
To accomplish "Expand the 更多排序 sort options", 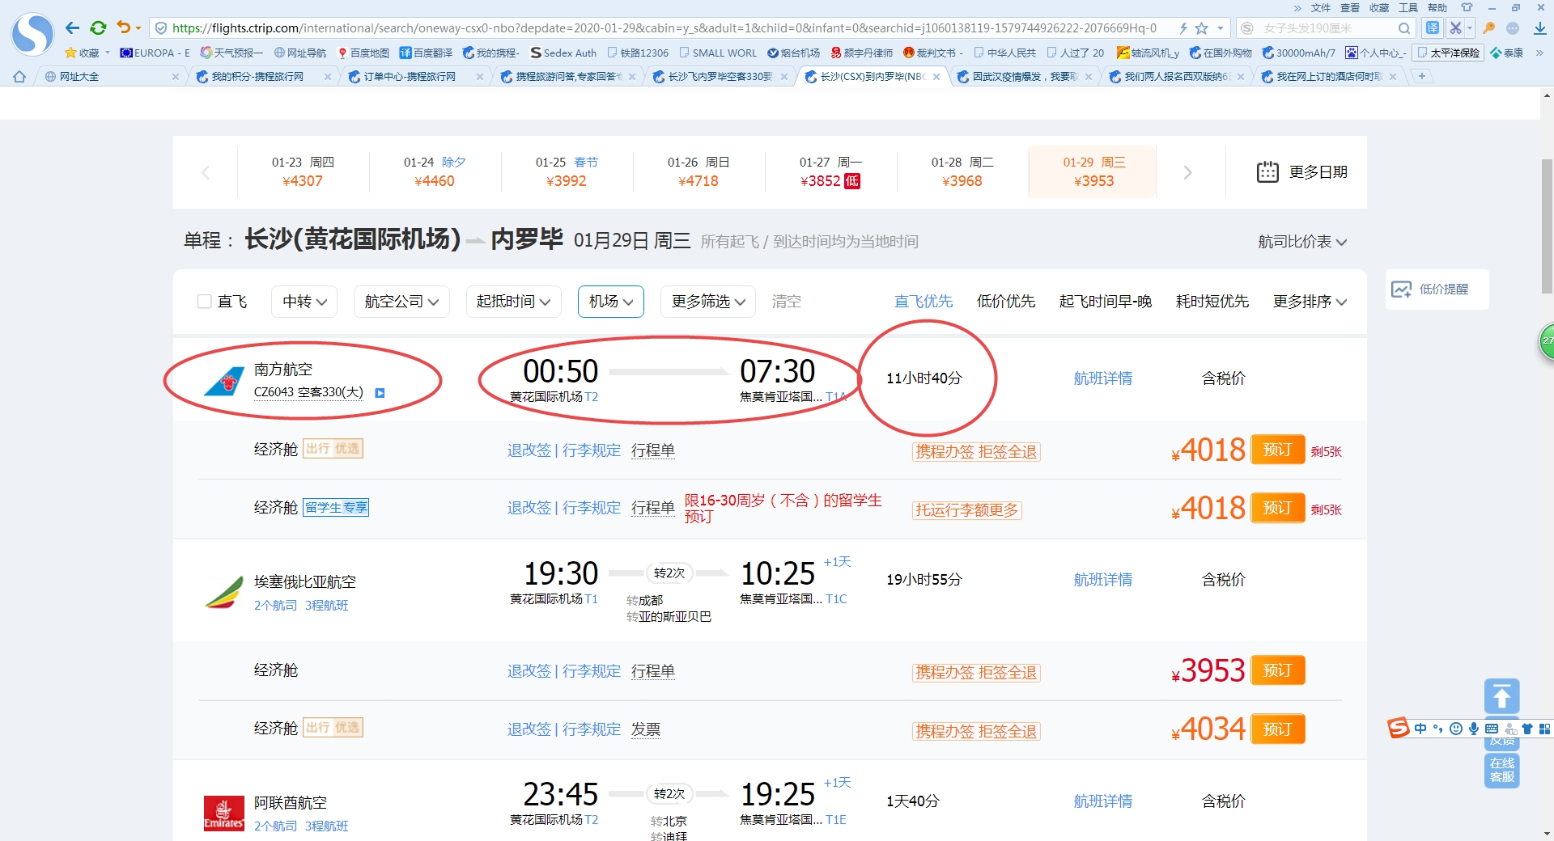I will [1309, 302].
